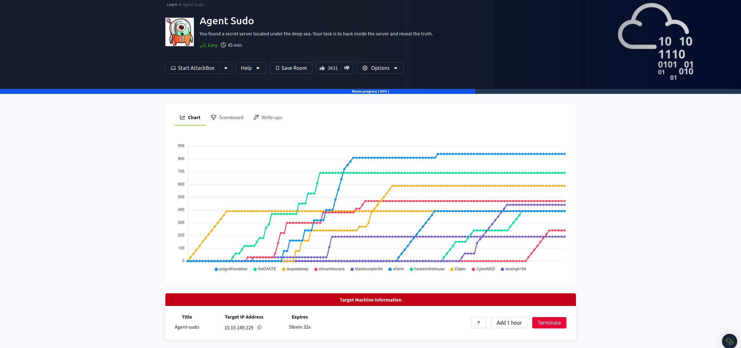Viewport: 741px width, 348px height.
Task: Click the 45 min clock icon
Action: (x=223, y=45)
